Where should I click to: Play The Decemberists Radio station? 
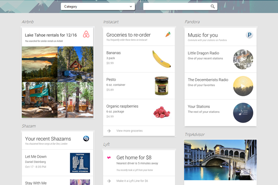(243, 86)
